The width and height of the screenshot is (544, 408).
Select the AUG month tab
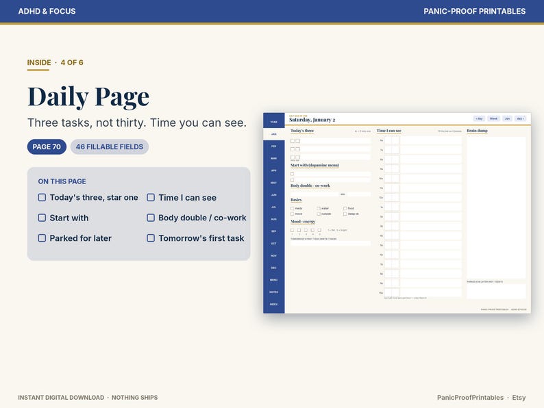pos(274,219)
